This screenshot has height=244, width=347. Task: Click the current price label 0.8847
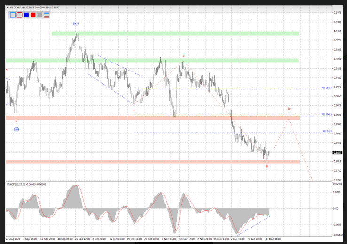click(337, 153)
